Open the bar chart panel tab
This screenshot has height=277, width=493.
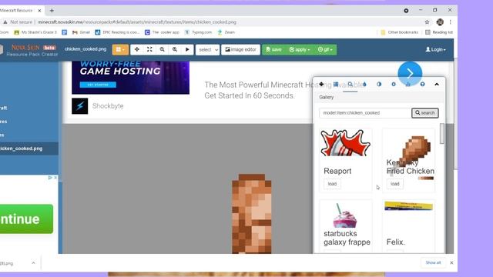pyautogui.click(x=407, y=84)
